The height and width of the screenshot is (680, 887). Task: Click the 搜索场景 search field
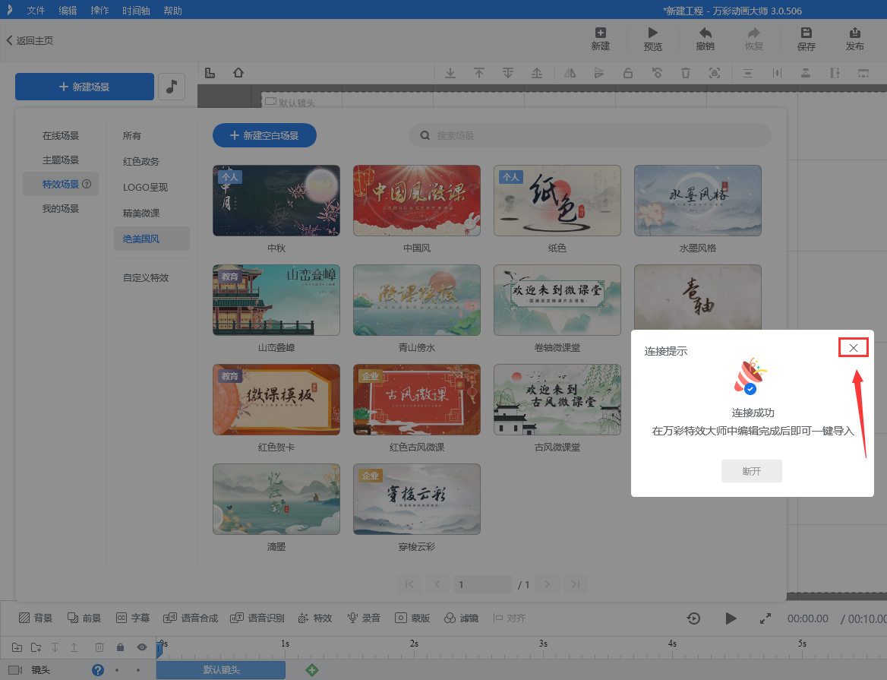pyautogui.click(x=590, y=135)
